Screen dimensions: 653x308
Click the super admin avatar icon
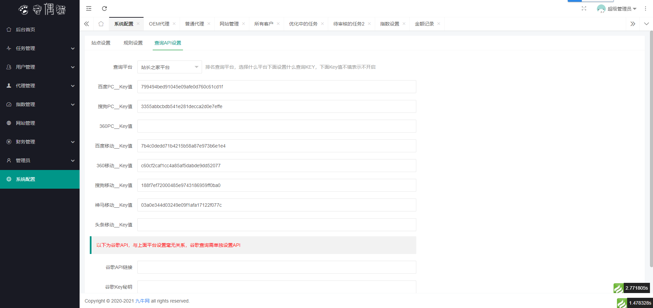601,8
